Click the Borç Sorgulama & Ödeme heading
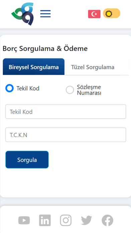Viewport: 131px width, 233px height. tap(45, 49)
